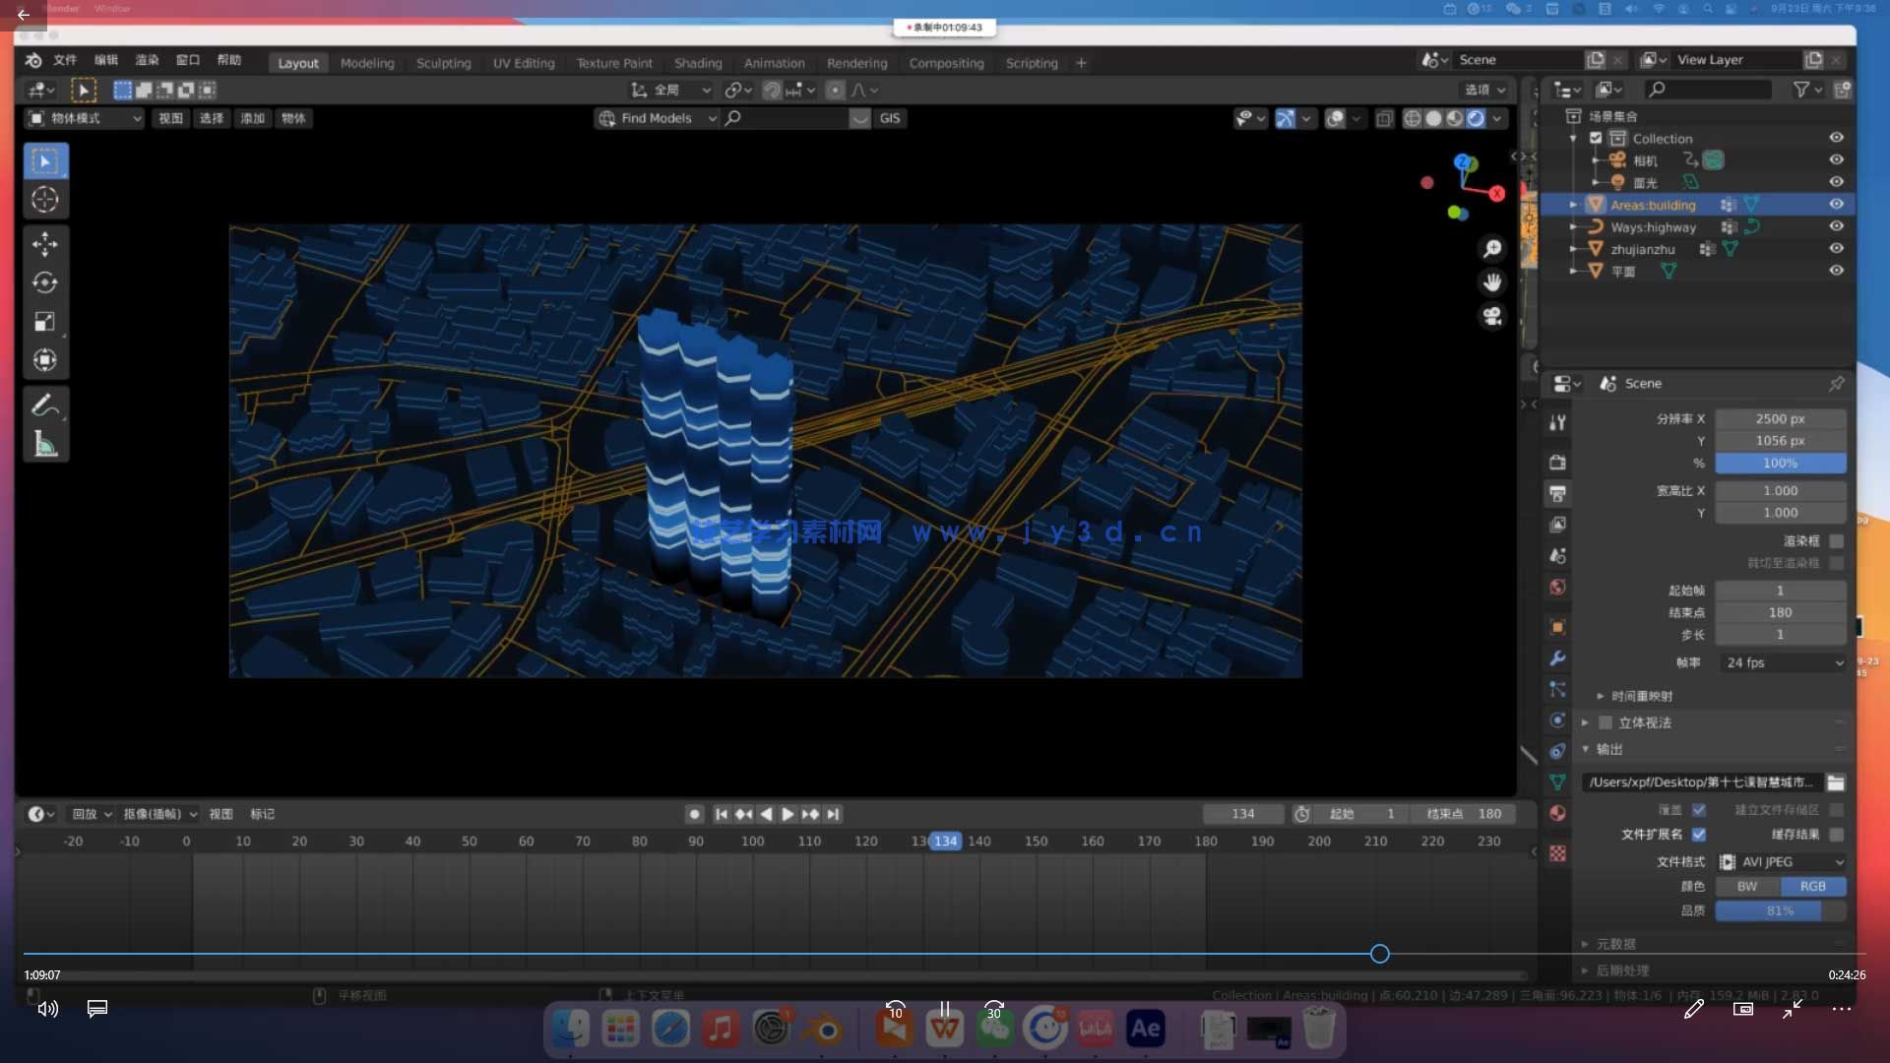This screenshot has height=1063, width=1890.
Task: Select the Rotate tool
Action: click(45, 282)
